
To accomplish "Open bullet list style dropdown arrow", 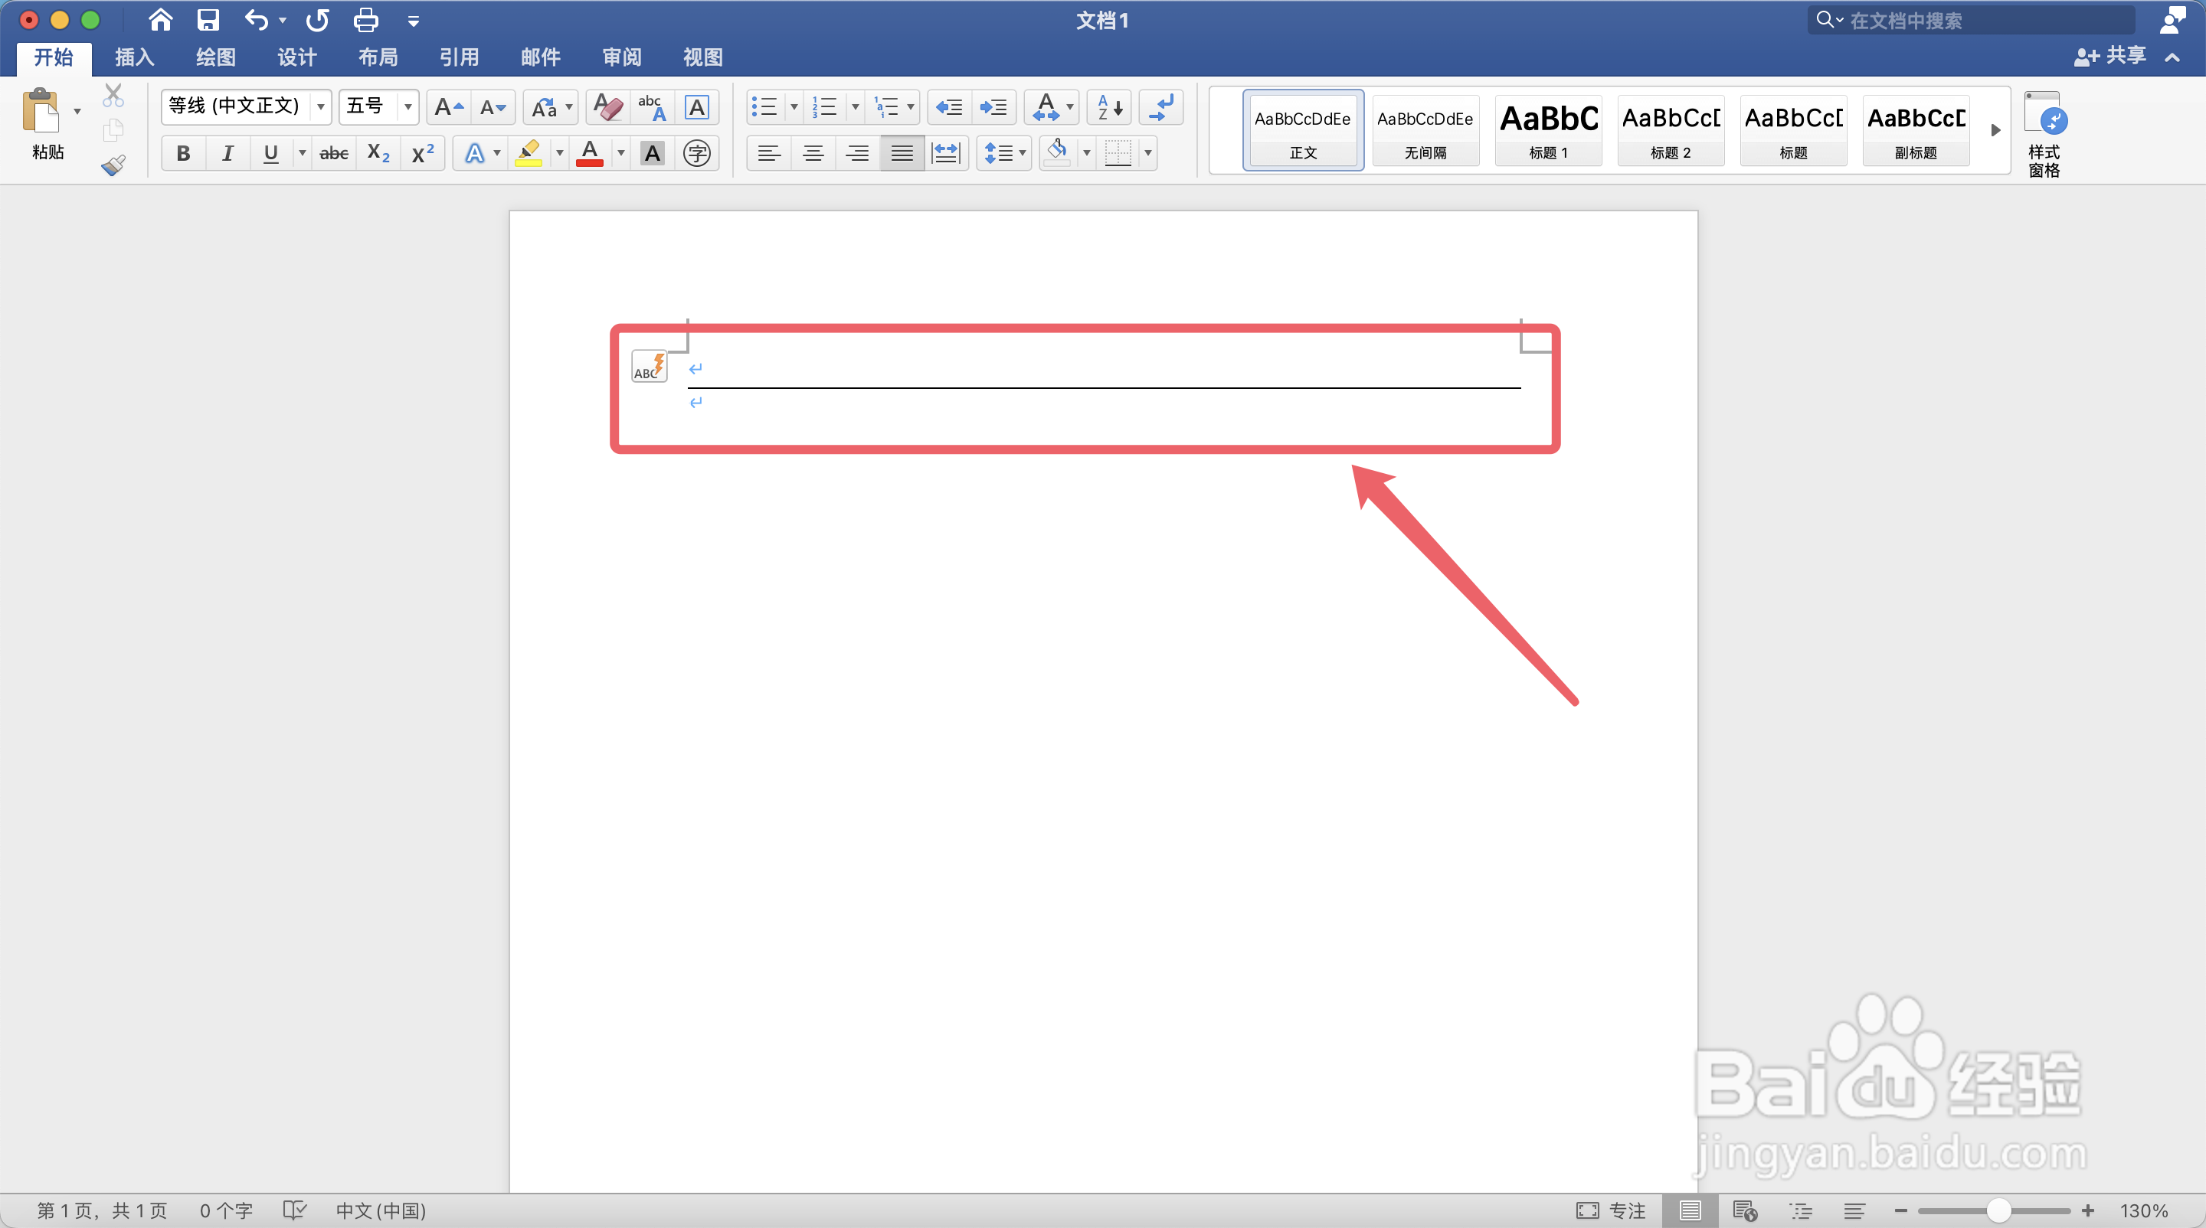I will [794, 107].
